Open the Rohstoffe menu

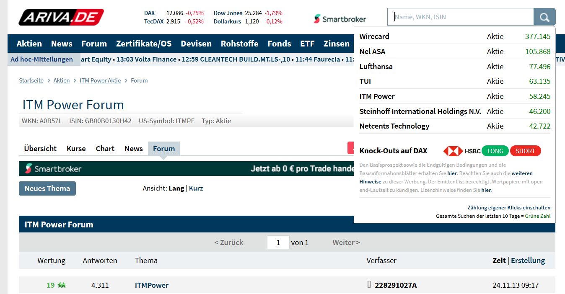point(239,44)
